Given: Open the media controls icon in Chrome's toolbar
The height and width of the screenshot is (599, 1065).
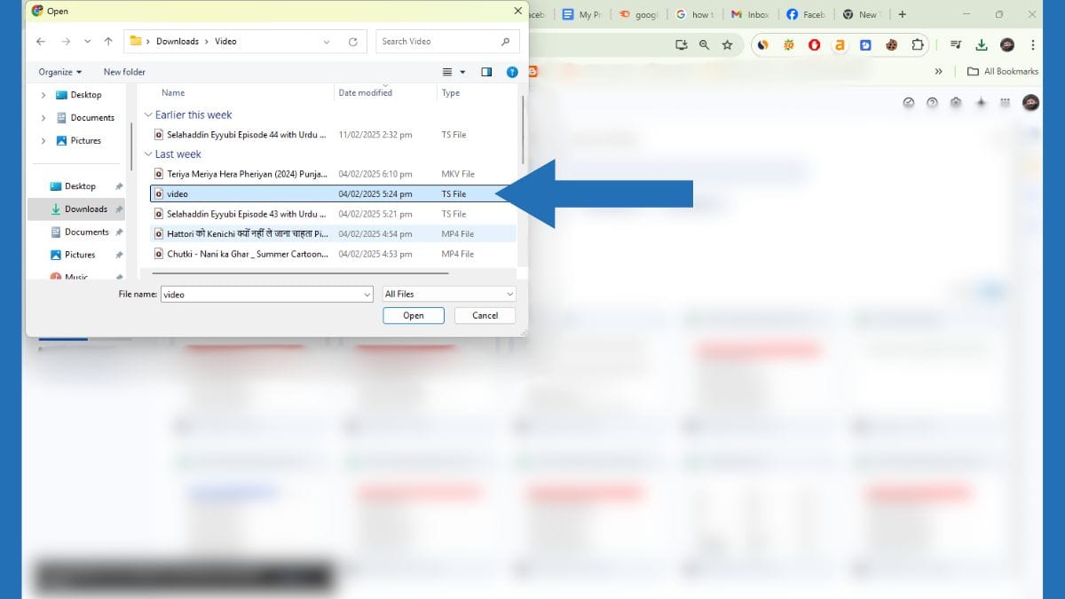Looking at the screenshot, I should [x=956, y=44].
